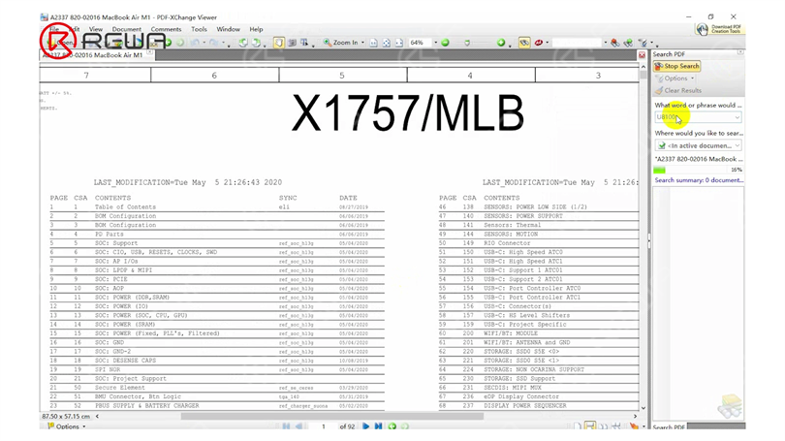This screenshot has height=441, width=785.
Task: Open the Document menu
Action: coord(126,29)
